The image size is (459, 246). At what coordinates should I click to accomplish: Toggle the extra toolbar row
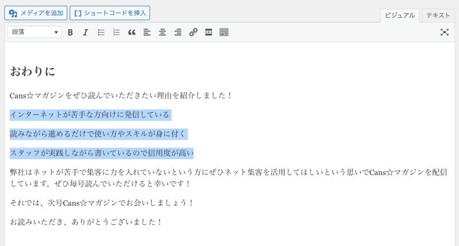tap(224, 33)
